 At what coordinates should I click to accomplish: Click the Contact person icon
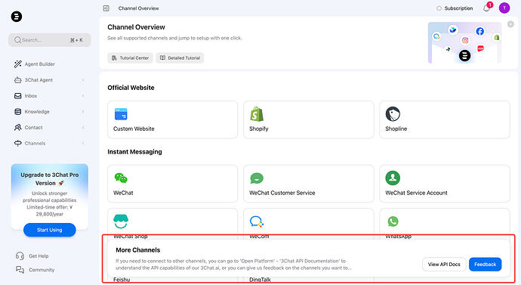17,127
